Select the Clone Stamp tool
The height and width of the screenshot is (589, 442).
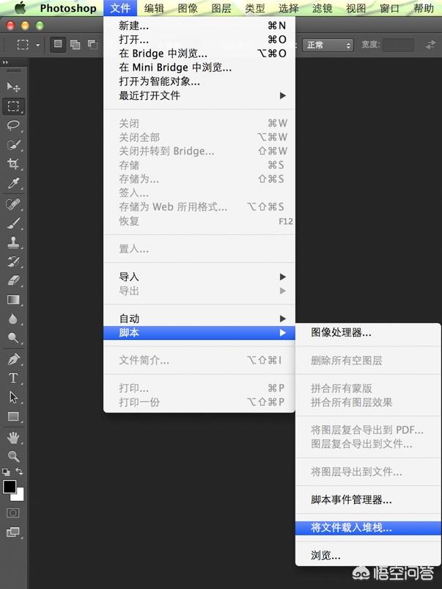click(13, 242)
